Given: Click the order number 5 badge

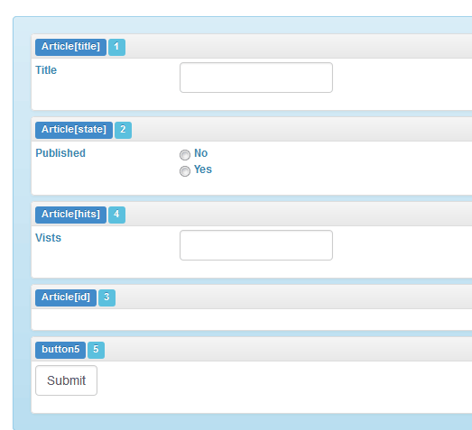Looking at the screenshot, I should point(96,351).
